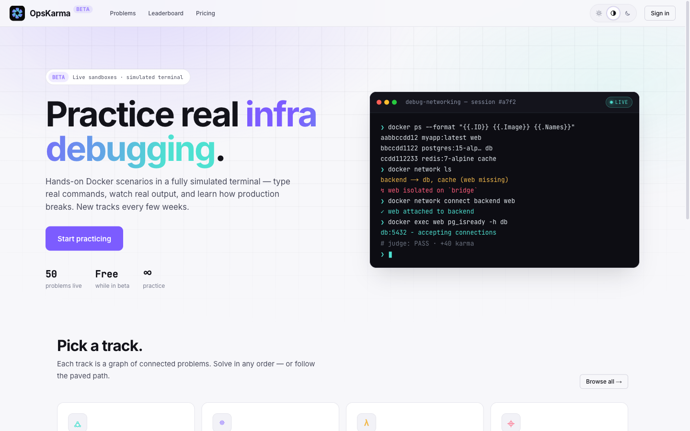Click the "postgres:15-alp… db" output line
Screen dimensions: 690x431
pyautogui.click(x=437, y=148)
